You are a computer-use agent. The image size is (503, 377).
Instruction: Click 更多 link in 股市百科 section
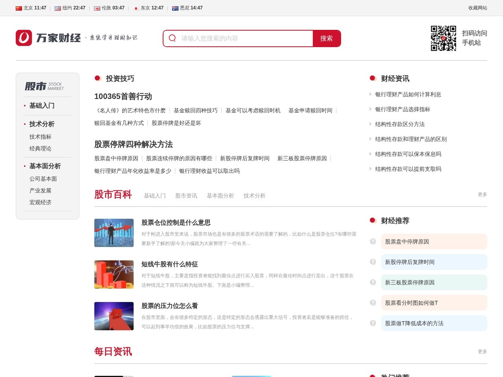click(x=483, y=194)
